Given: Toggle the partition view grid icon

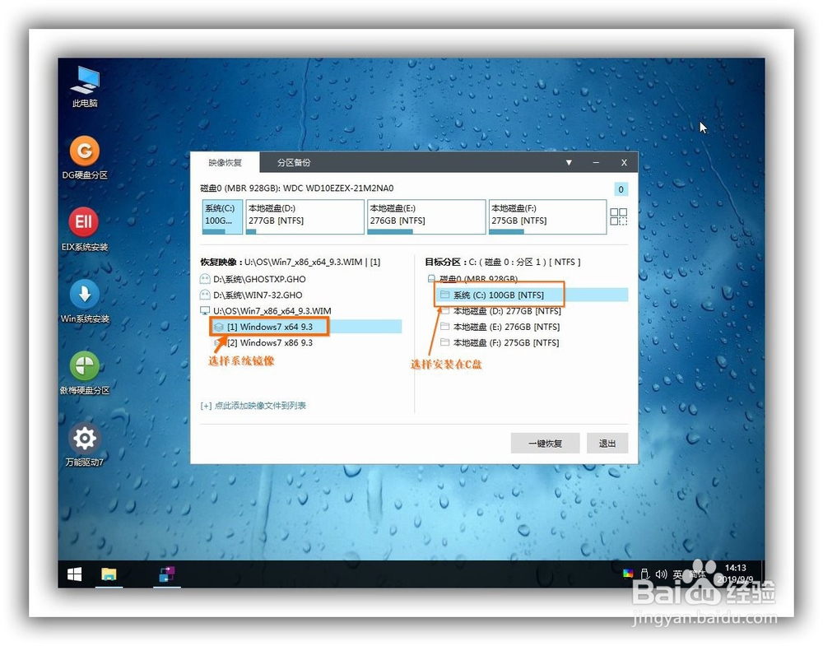Looking at the screenshot, I should [618, 216].
